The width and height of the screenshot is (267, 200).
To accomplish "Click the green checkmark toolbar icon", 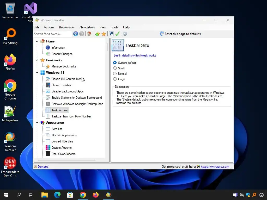I will (x=117, y=34).
